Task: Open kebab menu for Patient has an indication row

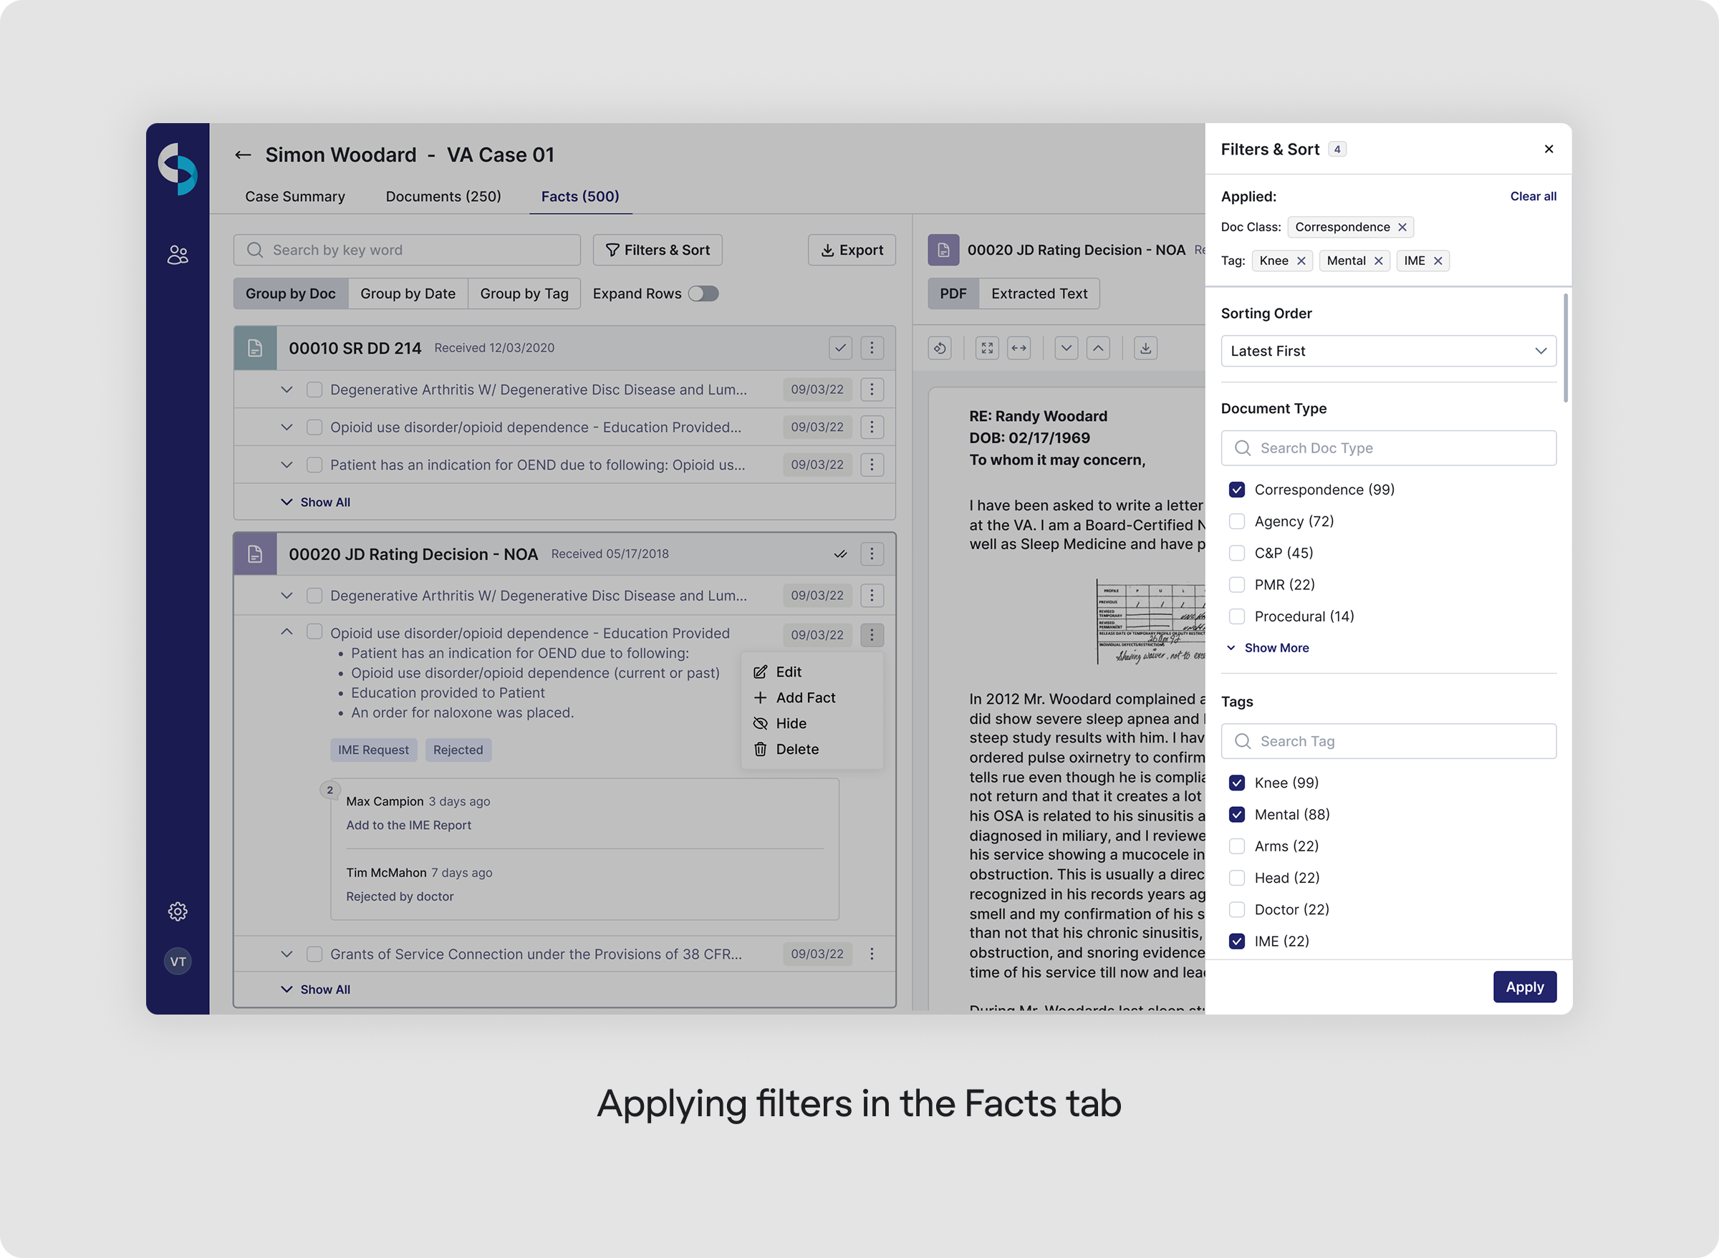Action: [x=872, y=465]
